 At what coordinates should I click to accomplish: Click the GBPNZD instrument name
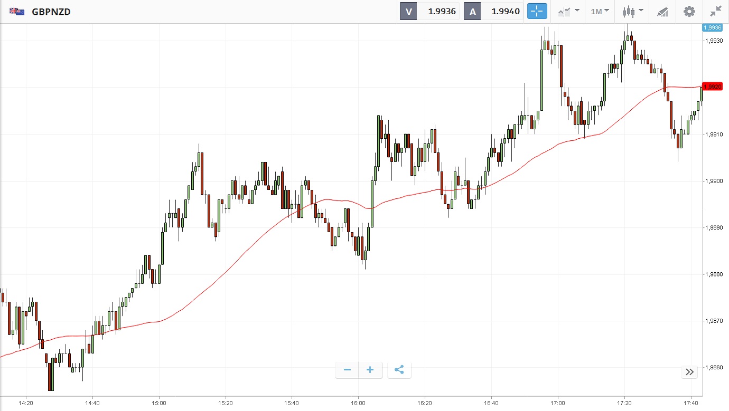coord(51,12)
